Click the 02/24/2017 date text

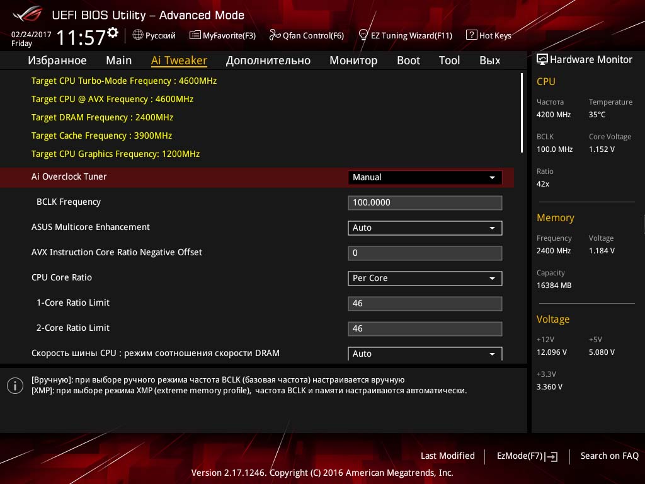coord(31,35)
